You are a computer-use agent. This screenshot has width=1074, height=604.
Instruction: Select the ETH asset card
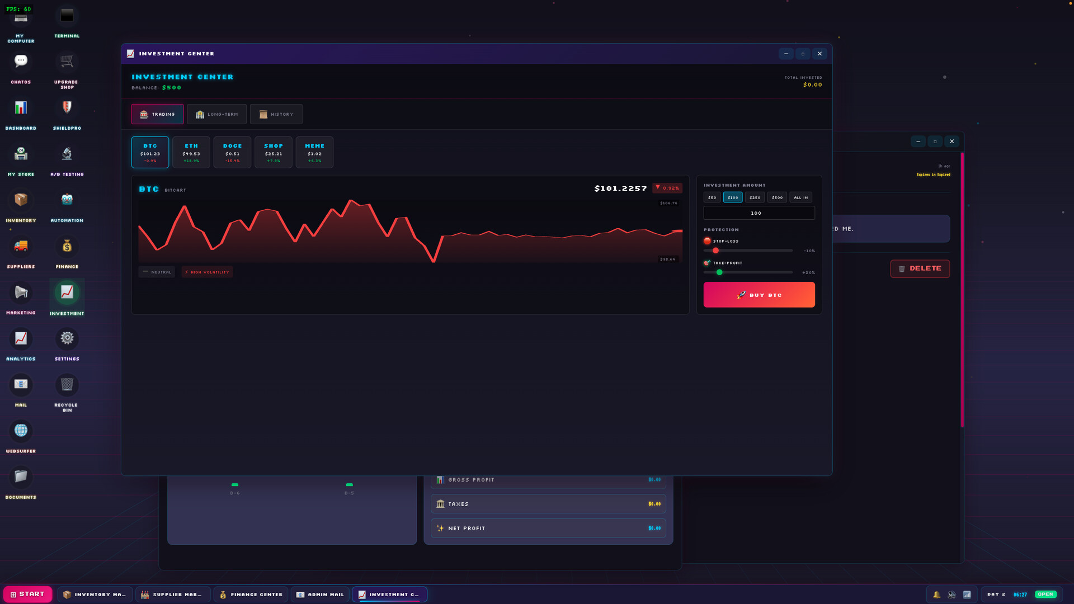[191, 152]
